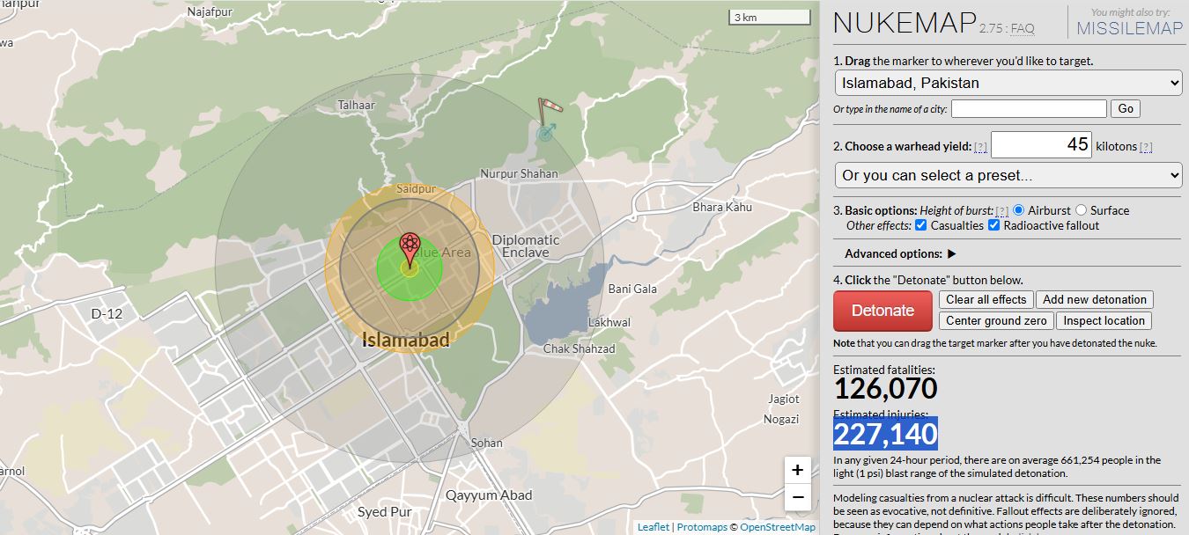Toggle the Casualties checkbox

[920, 225]
